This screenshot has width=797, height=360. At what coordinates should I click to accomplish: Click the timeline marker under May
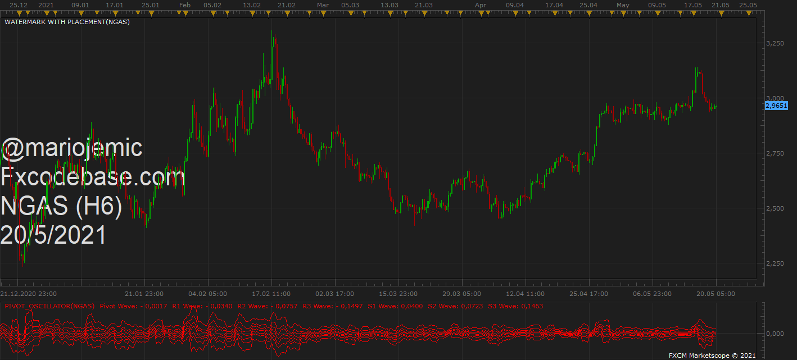click(x=623, y=12)
